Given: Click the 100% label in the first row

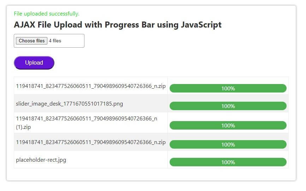Looking at the screenshot, I should (x=228, y=89).
